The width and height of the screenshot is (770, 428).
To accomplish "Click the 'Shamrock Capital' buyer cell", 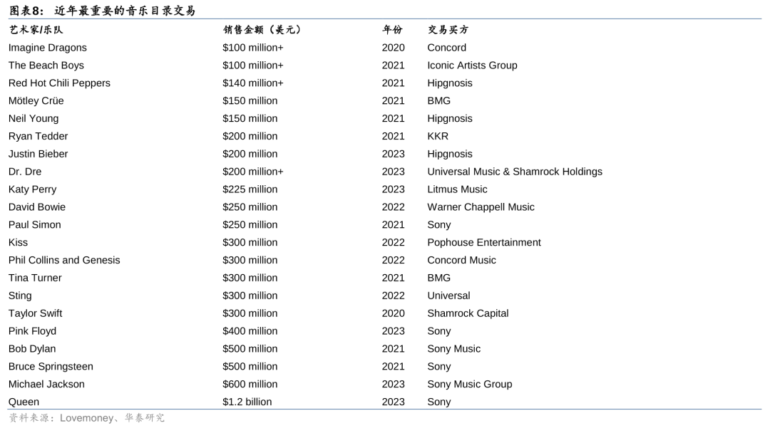I will (468, 313).
